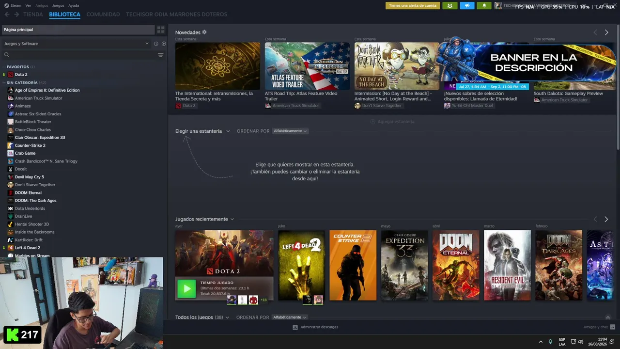Open the advanced filter options icon
Screen dimensions: 620x349
161,55
